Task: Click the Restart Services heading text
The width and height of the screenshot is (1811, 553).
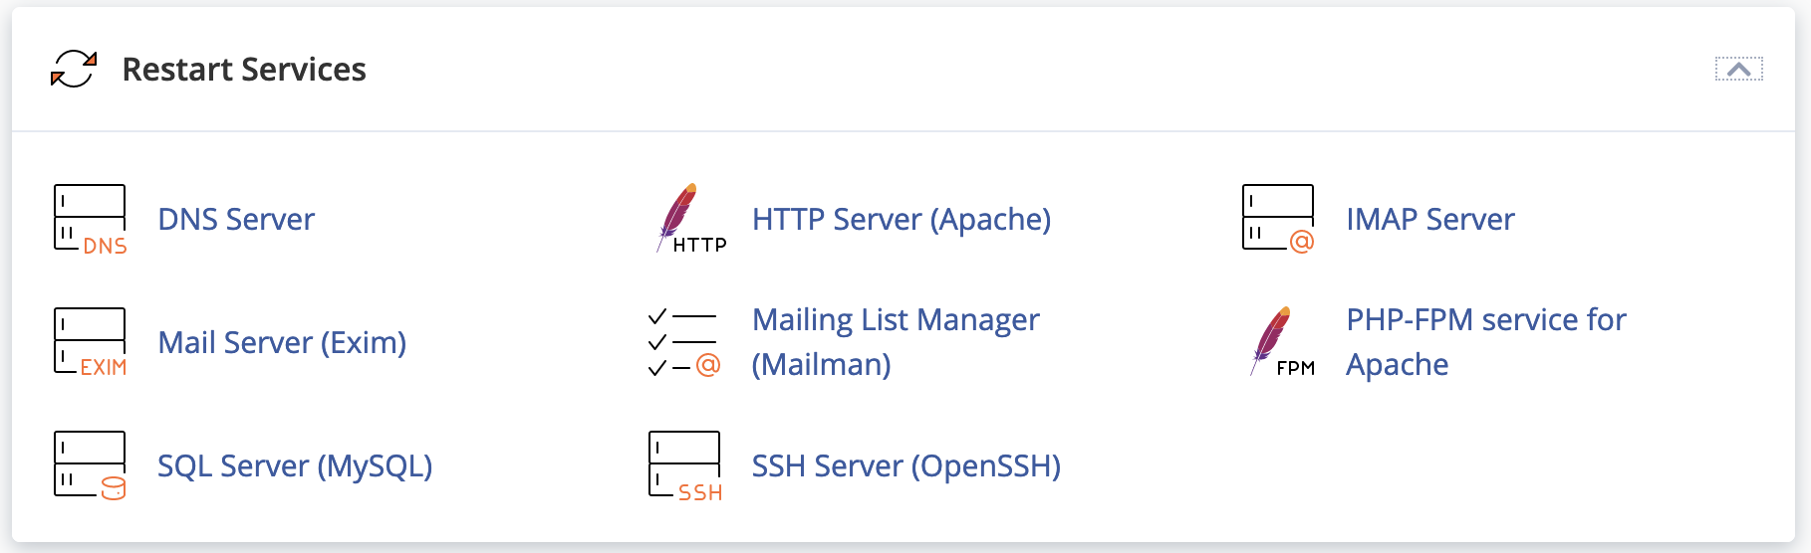Action: point(244,70)
